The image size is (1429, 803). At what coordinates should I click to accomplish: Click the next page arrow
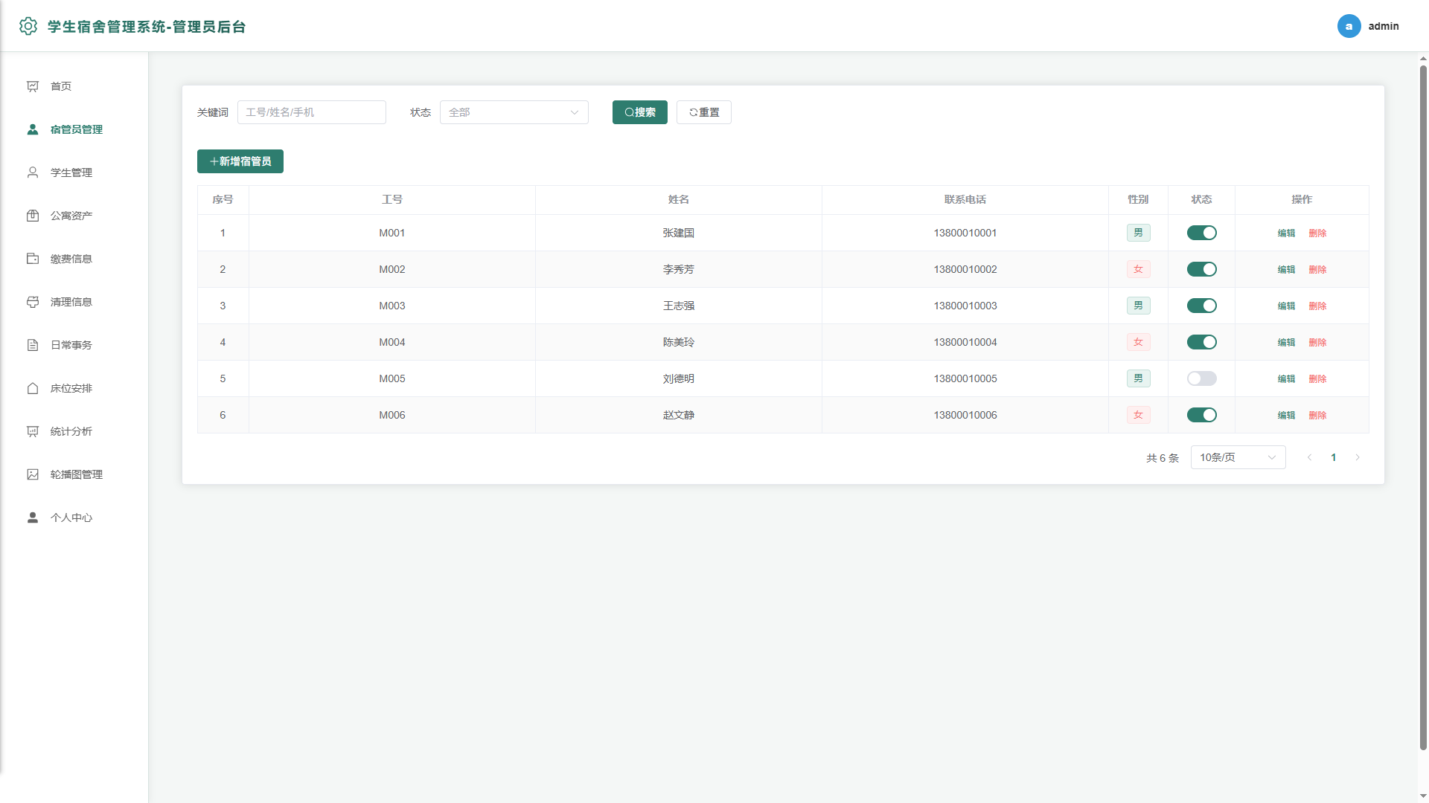1357,457
